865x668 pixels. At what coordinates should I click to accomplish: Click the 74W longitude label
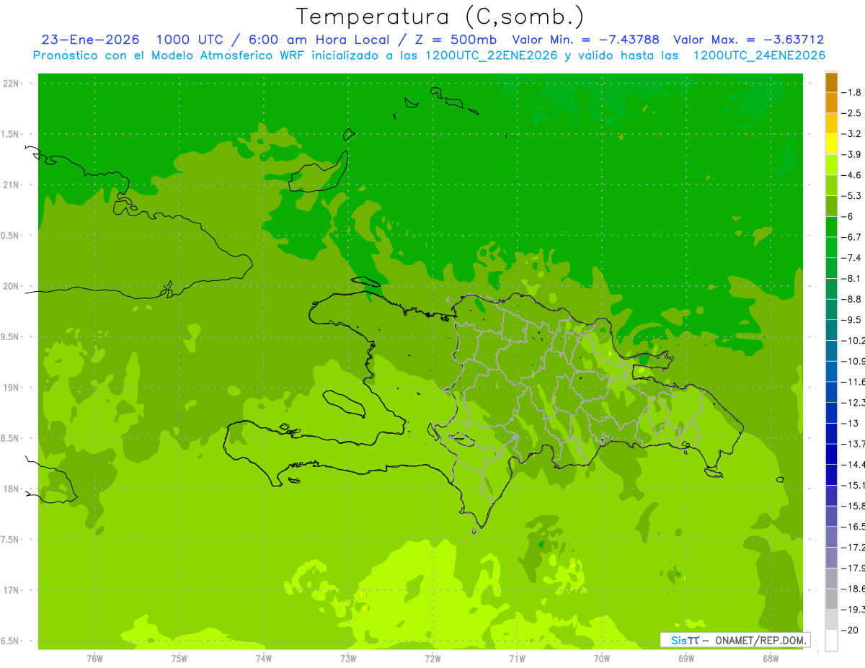tap(263, 659)
